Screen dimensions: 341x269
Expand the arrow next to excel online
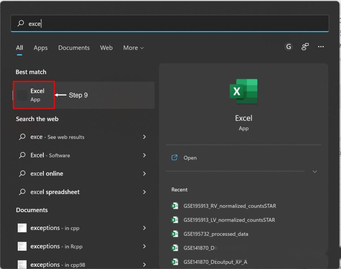point(144,174)
